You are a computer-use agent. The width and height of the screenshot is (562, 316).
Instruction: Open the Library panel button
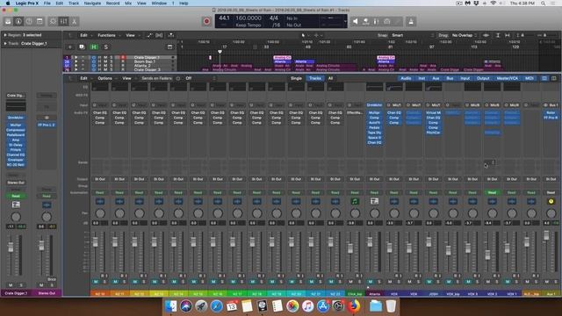click(8, 21)
